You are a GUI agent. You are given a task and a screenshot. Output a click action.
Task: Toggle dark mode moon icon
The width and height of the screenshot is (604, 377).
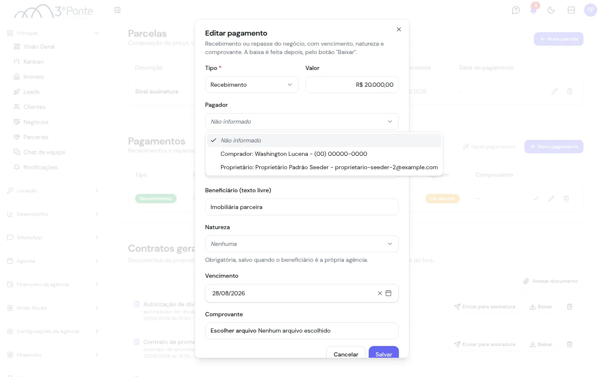coord(551,10)
